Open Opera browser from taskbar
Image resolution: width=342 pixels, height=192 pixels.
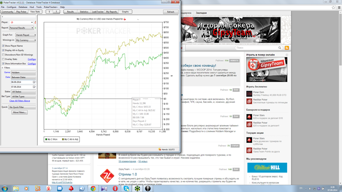pos(115,189)
